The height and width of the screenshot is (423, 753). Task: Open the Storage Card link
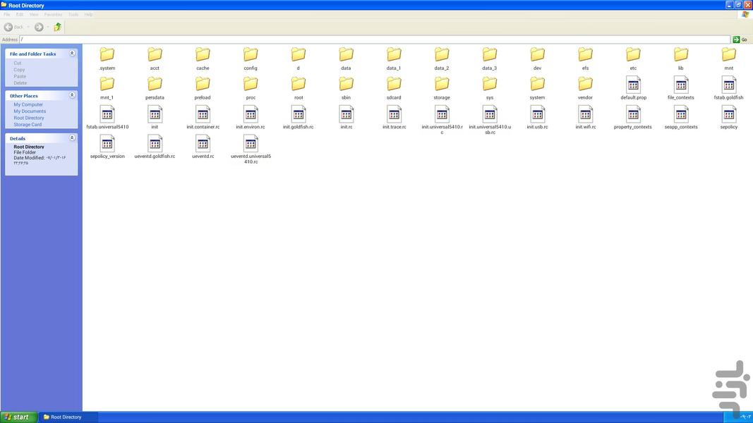[x=28, y=125]
